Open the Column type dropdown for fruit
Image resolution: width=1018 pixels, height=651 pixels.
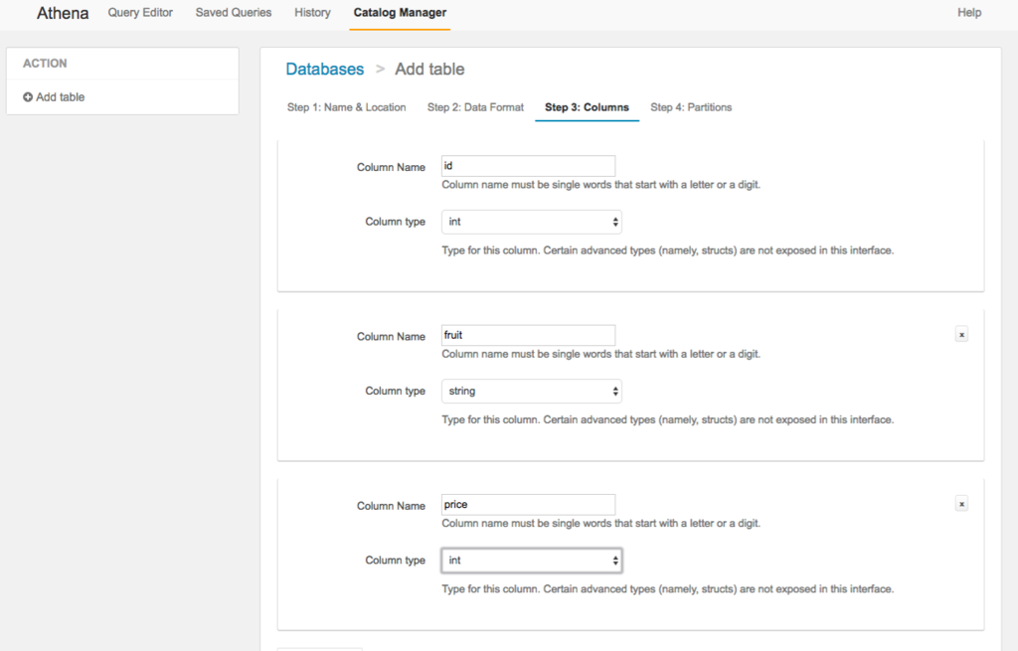point(532,392)
